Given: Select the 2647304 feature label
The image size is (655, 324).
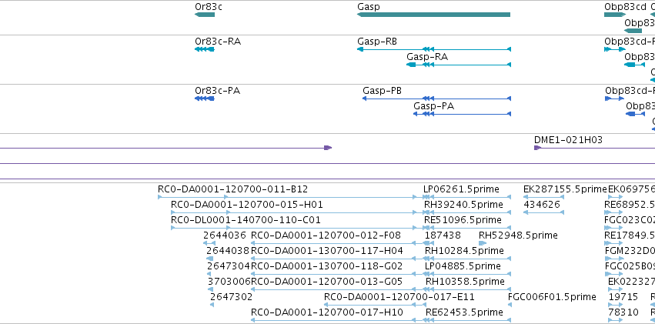Looking at the screenshot, I should tap(229, 266).
